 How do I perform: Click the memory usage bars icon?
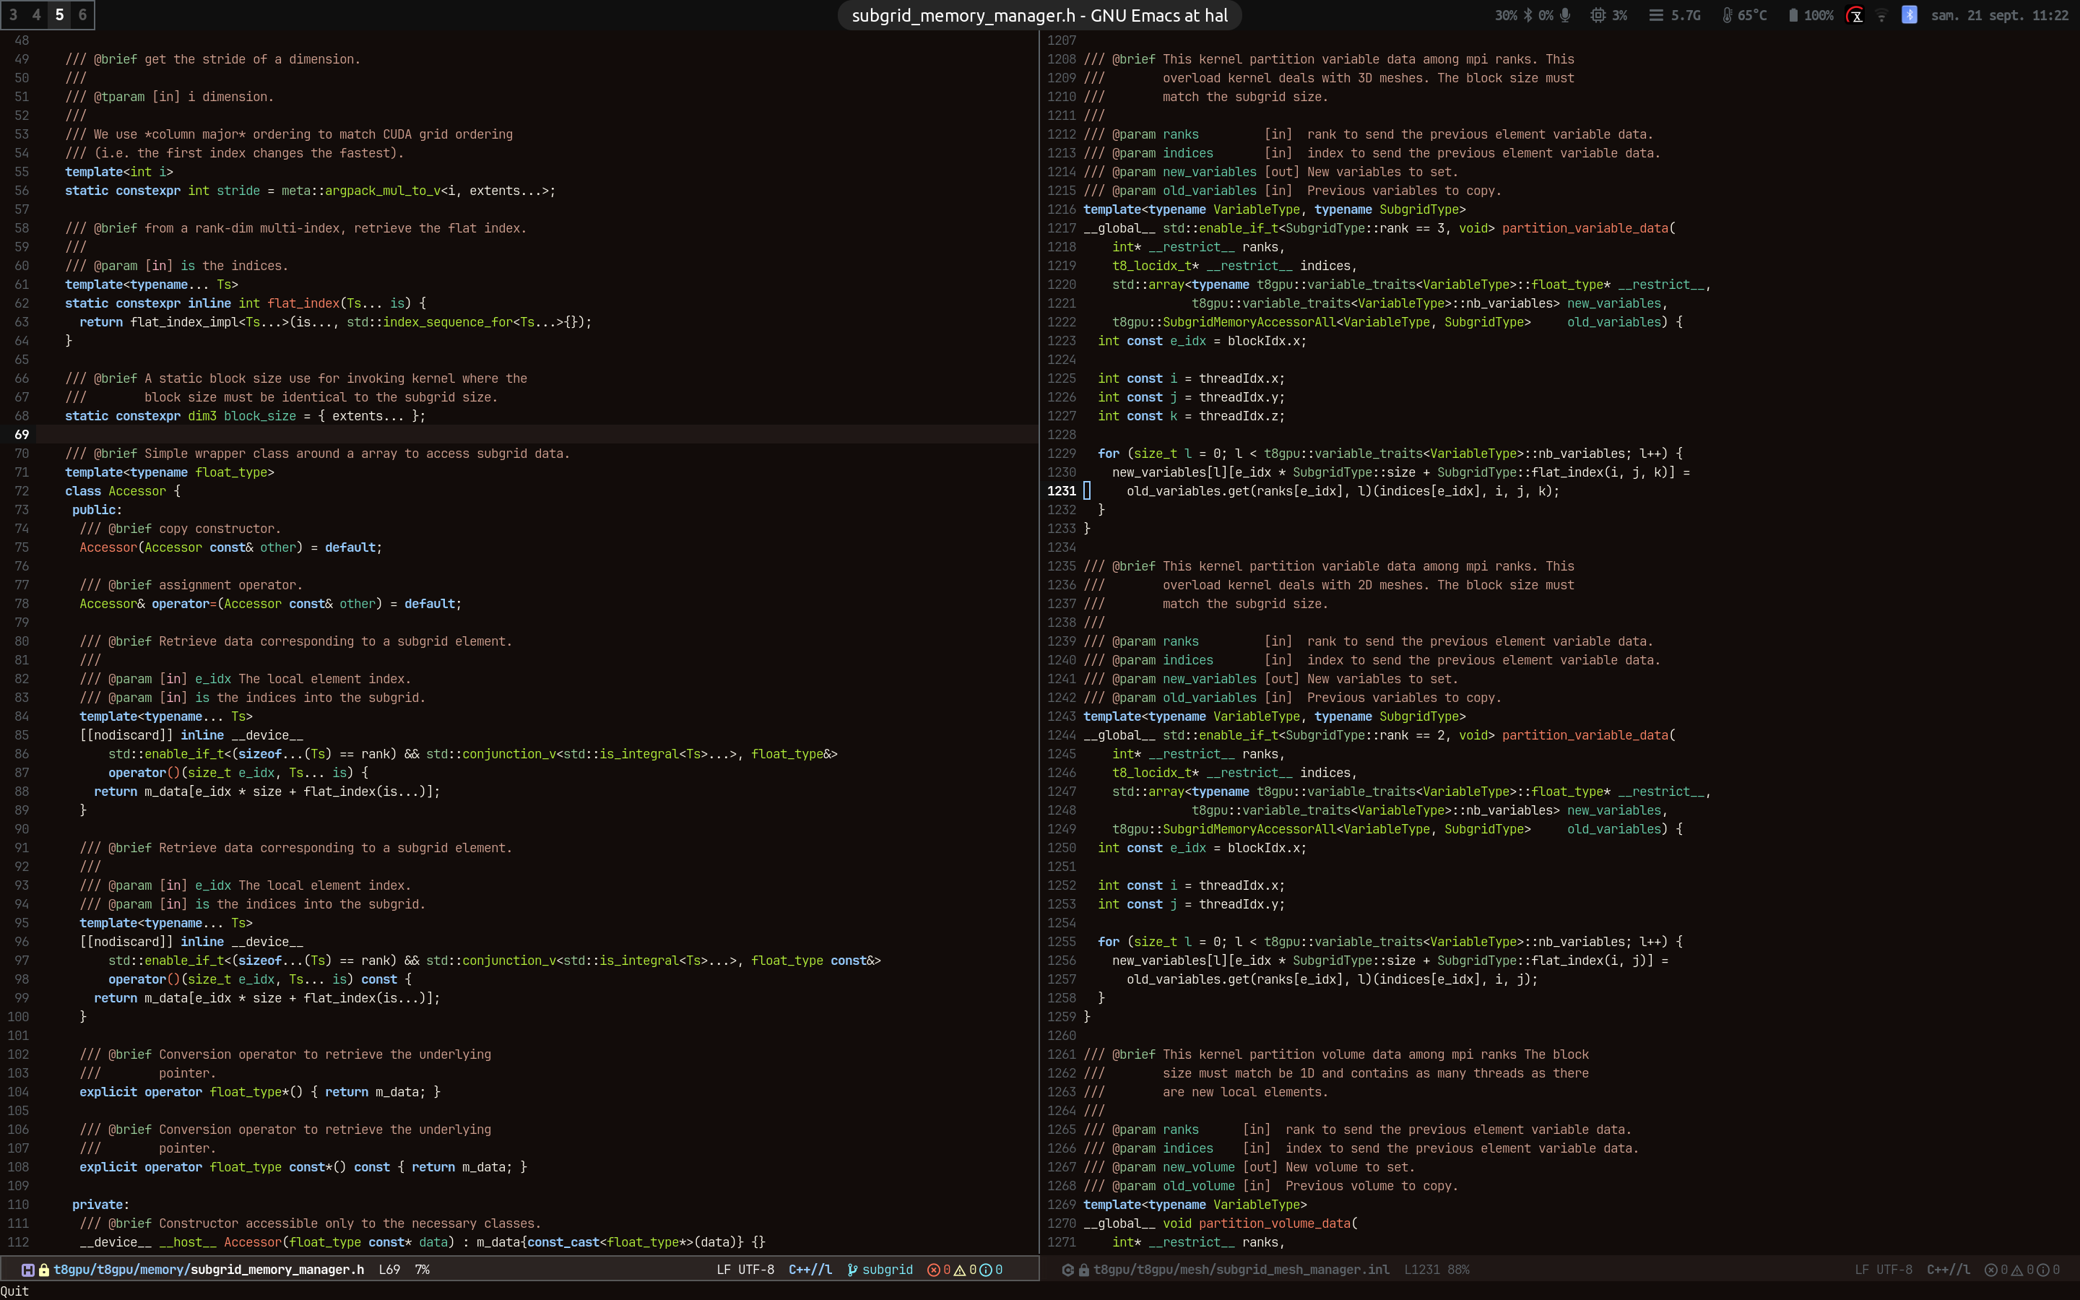(x=1655, y=15)
